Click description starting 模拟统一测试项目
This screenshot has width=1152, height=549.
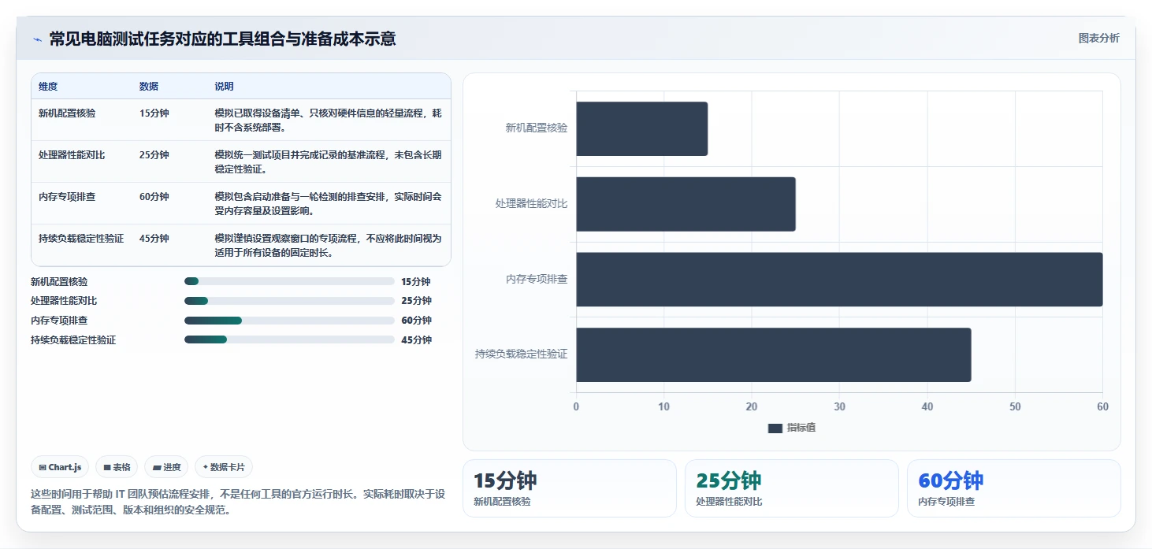pyautogui.click(x=329, y=161)
